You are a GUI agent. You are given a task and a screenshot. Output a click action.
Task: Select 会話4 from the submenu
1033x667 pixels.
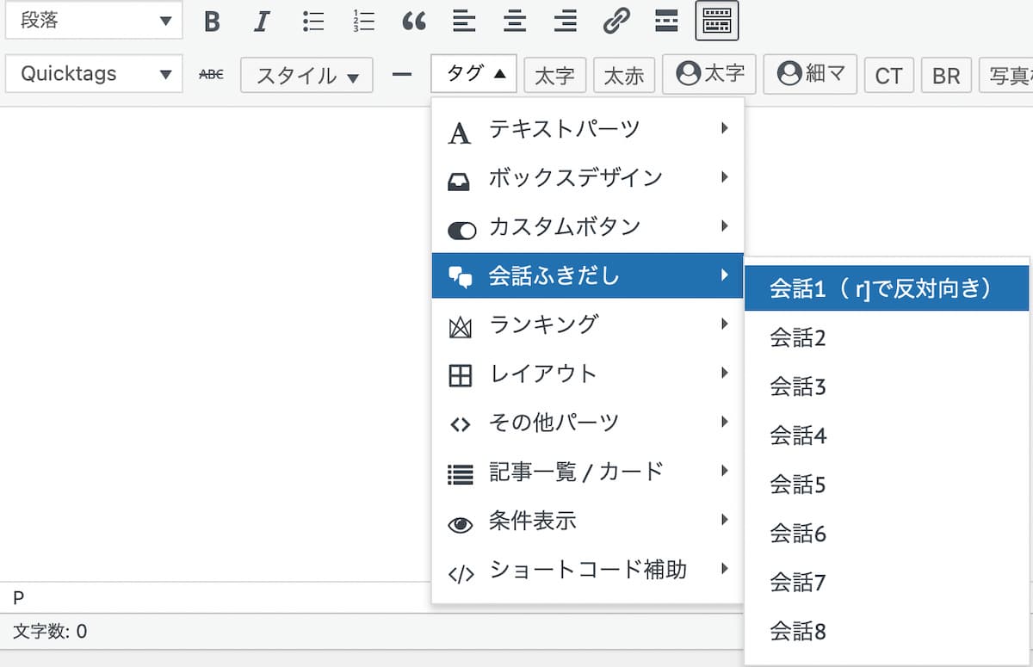pyautogui.click(x=887, y=436)
